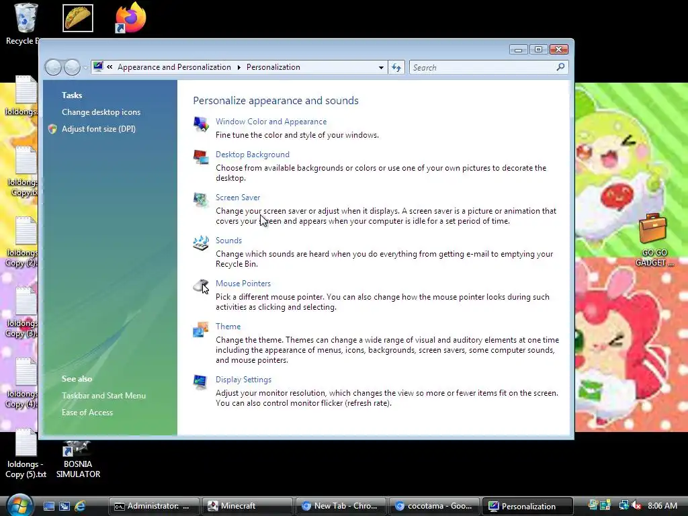Screen dimensions: 688x516
Task: Click the Sounds musical notes icon
Action: pos(201,243)
